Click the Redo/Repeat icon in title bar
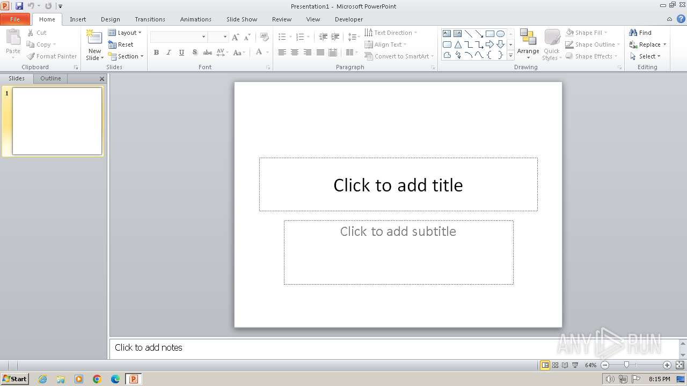This screenshot has height=386, width=687. point(48,6)
